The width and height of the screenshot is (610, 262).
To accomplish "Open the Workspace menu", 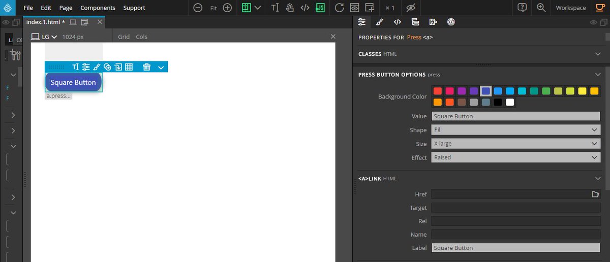I will (x=571, y=8).
